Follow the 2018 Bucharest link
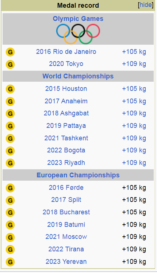This screenshot has height=277, width=157. pyautogui.click(x=66, y=212)
